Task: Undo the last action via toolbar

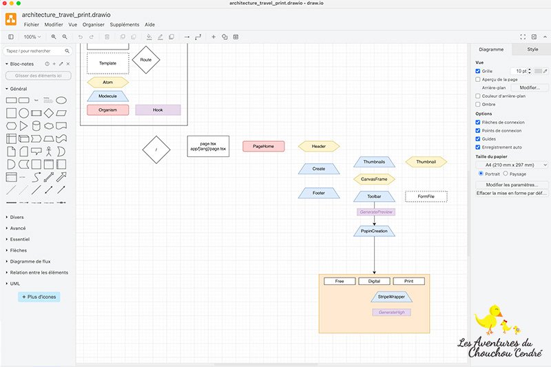Action: pos(81,36)
